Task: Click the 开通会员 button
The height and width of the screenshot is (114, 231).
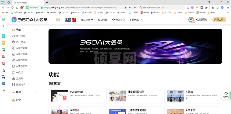Action: [219, 20]
